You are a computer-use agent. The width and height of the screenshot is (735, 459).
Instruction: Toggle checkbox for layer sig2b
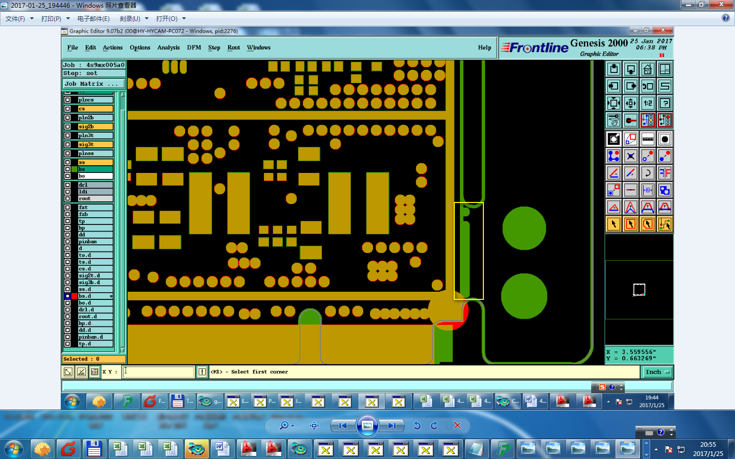click(67, 126)
